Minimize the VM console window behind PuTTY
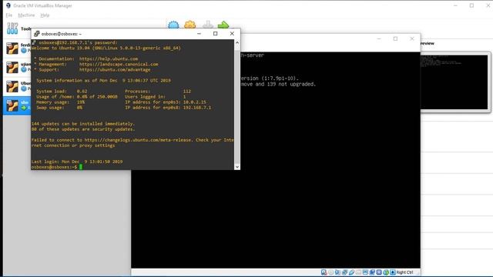This screenshot has height=277, width=493. point(379,38)
